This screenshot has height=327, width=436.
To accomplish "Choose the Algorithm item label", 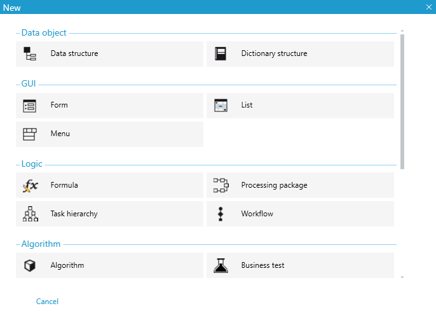I will click(67, 265).
